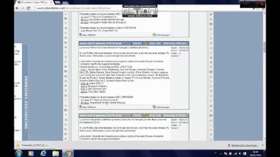Viewport: 280px width, 157px height.
Task: Click the scrollbar up arrow
Action: pos(264,14)
